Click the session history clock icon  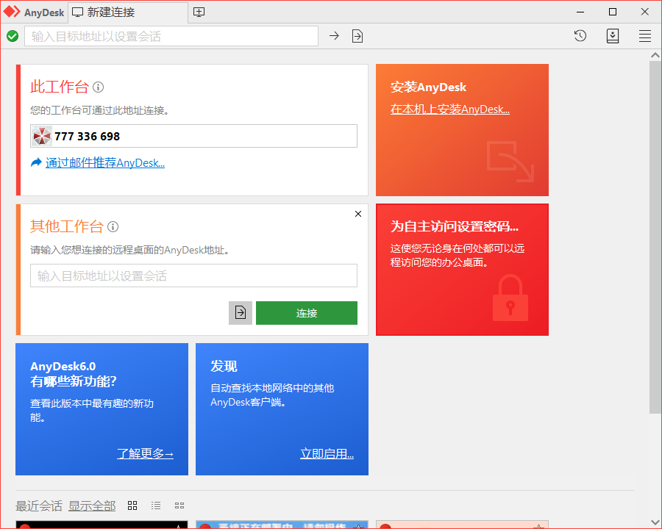coord(580,36)
